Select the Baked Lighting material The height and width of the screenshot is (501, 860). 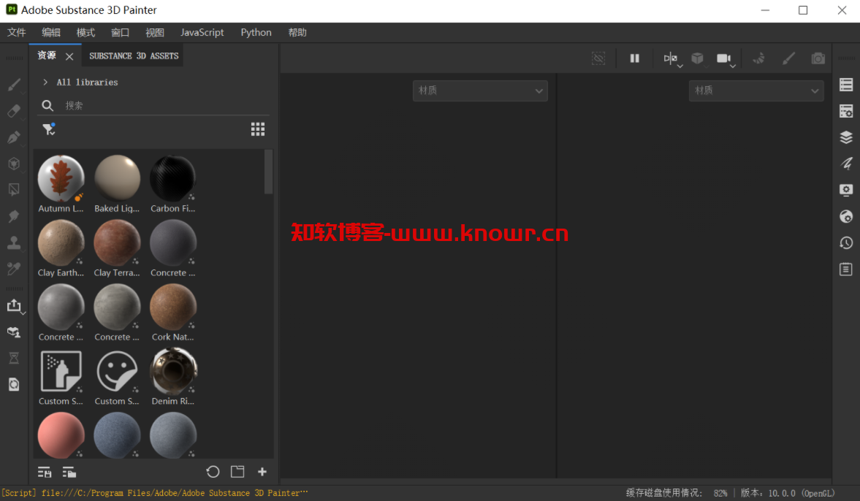point(117,179)
